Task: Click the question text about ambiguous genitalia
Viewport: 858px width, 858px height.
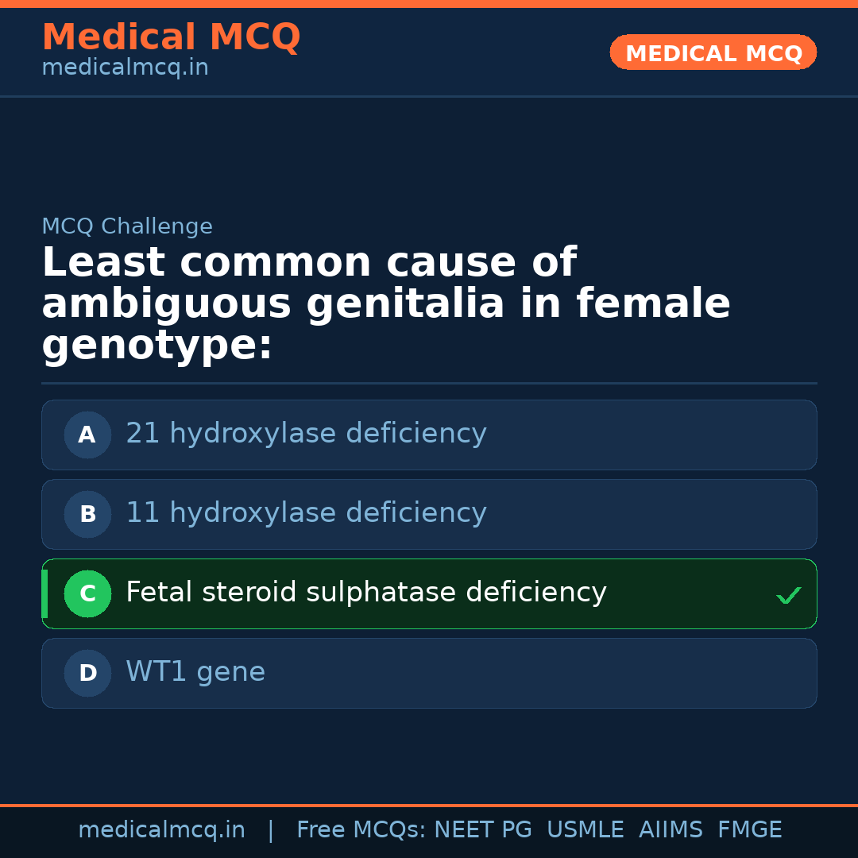Action: (x=385, y=304)
